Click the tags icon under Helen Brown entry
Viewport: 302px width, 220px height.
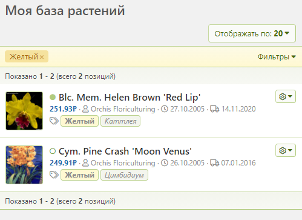[54, 121]
